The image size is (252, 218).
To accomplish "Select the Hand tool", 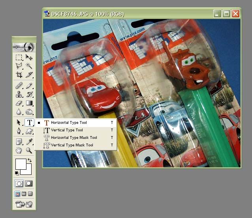I will tap(19, 150).
